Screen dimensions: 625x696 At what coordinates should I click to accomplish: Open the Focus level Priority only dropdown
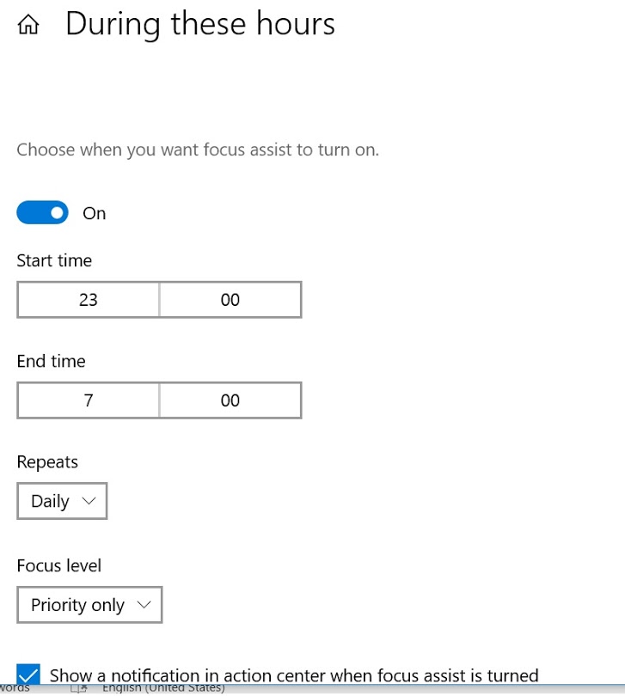pyautogui.click(x=89, y=605)
